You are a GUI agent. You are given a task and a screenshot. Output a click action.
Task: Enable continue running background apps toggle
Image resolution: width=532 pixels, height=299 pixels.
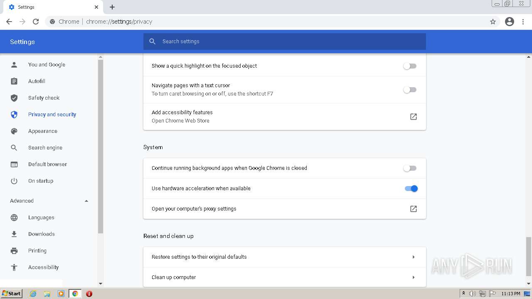410,168
